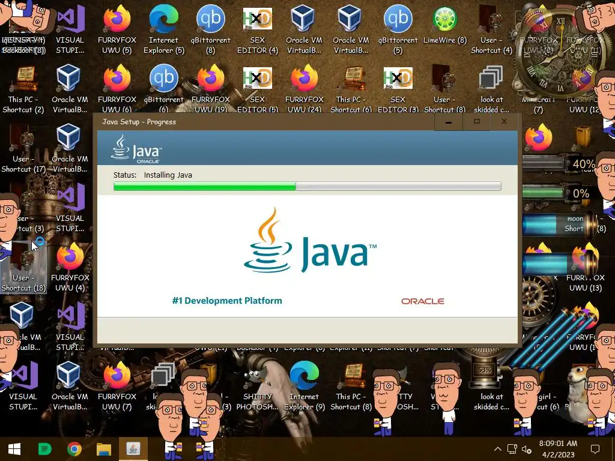Click the "#1 Development Platform" text
The image size is (615, 461).
coord(227,301)
